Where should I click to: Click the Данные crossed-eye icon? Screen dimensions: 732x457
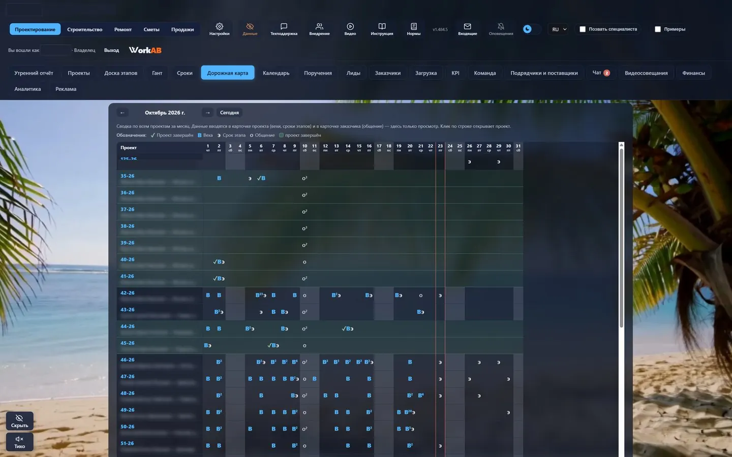[x=250, y=29]
